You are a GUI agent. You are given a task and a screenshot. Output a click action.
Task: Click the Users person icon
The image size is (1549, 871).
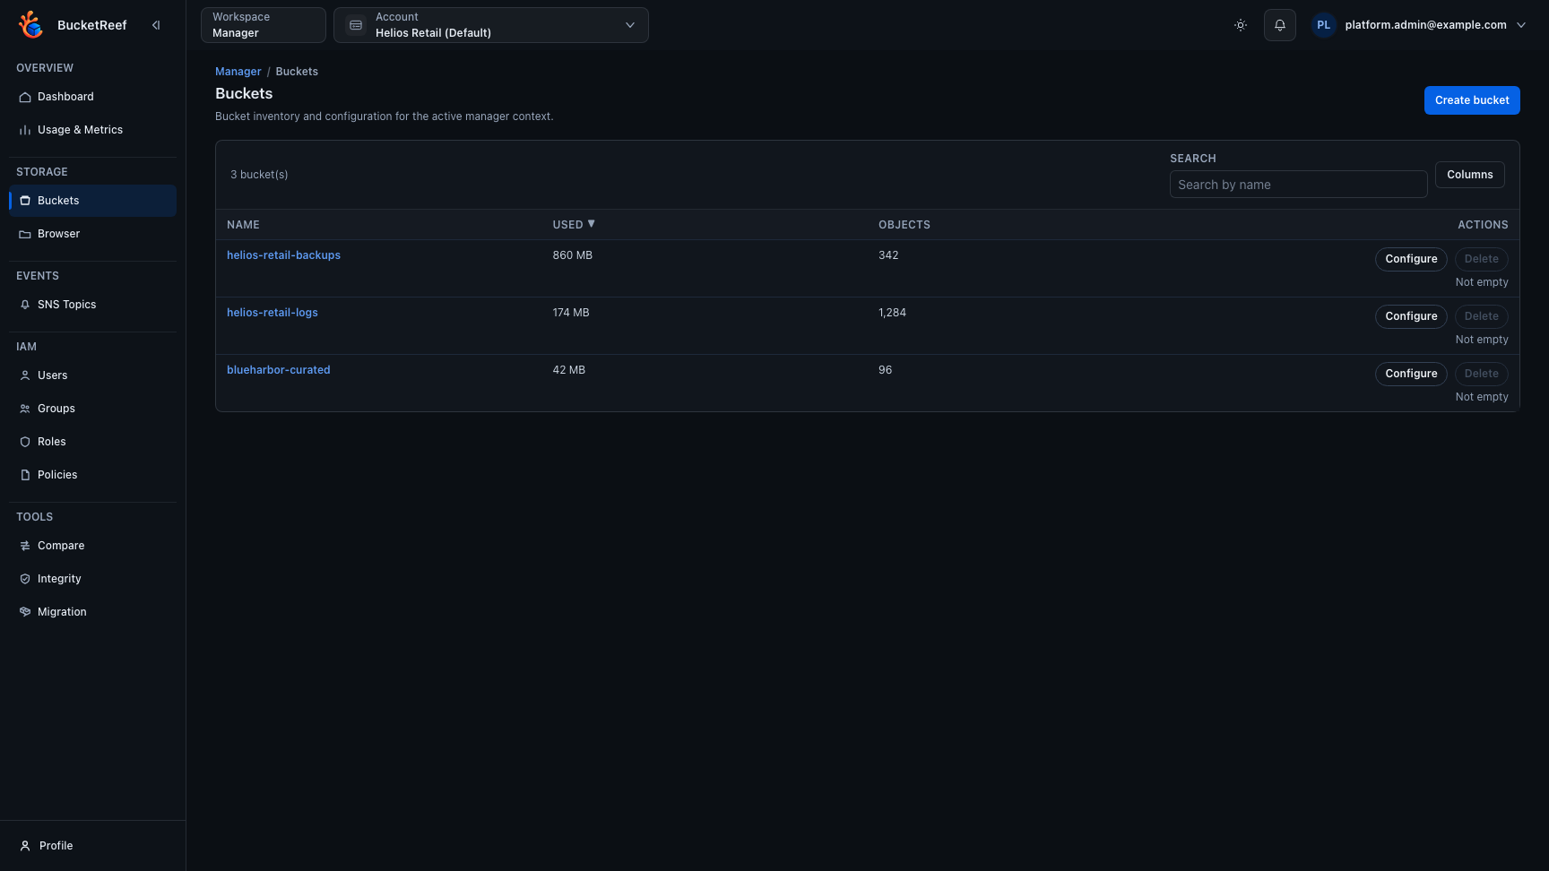tap(25, 375)
